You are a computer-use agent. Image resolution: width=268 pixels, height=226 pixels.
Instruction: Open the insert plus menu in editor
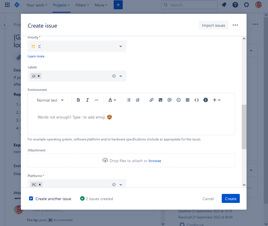pos(216,100)
